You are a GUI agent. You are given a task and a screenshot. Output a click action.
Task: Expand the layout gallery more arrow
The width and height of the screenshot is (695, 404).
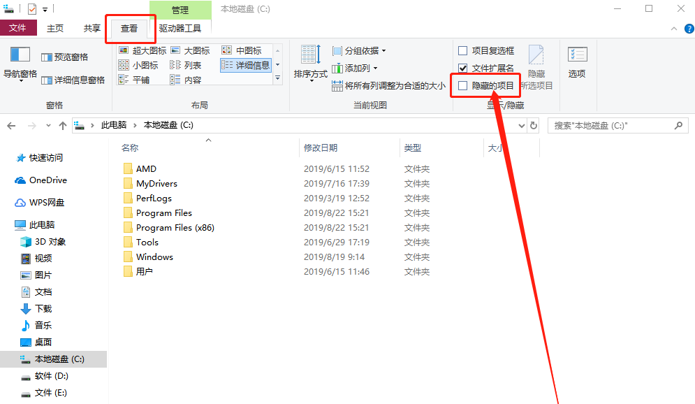[277, 78]
